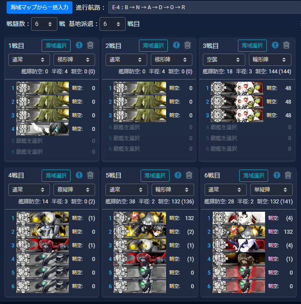Open 3戦目 formation dropdown 輪形陣
Viewport: 301px width, 304px height.
tap(270, 60)
